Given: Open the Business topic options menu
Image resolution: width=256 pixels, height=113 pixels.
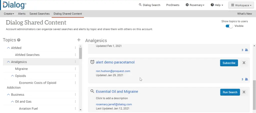Looking at the screenshot, I should pos(75,95).
